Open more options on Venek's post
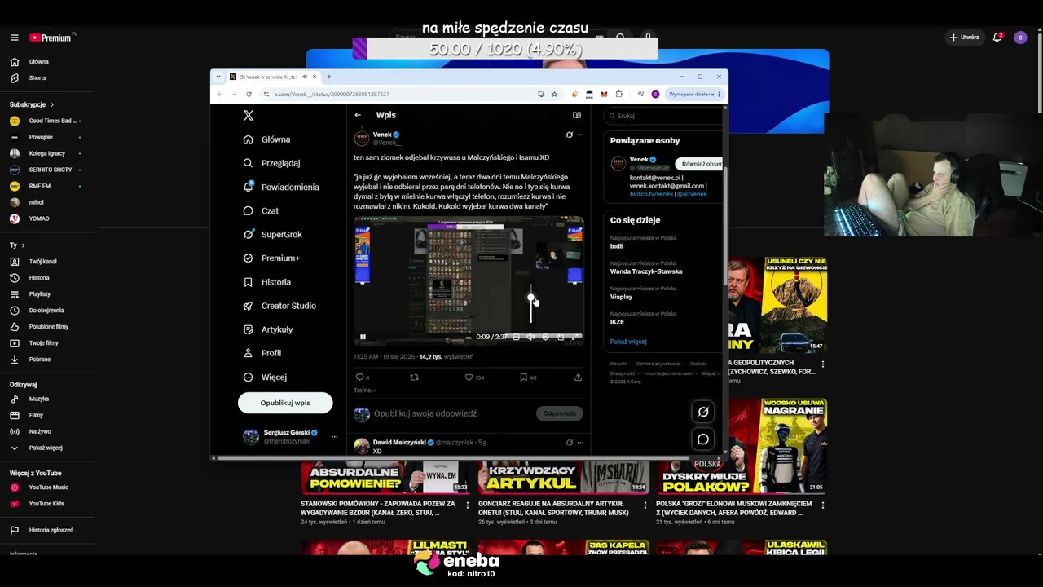Viewport: 1043px width, 587px height. point(580,135)
